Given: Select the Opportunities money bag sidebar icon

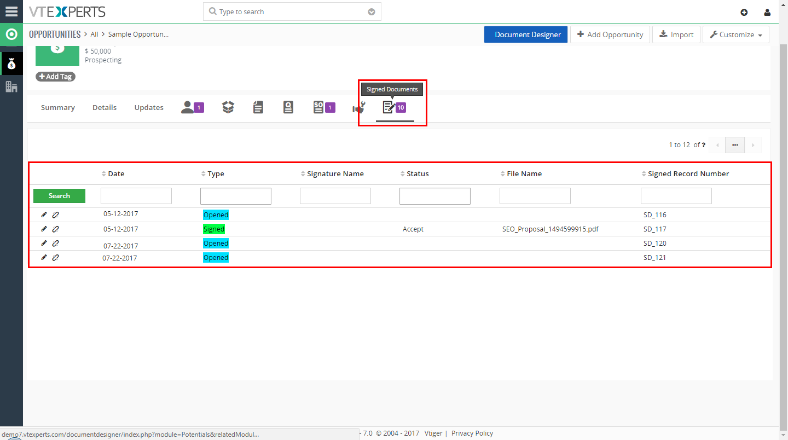Looking at the screenshot, I should point(11,64).
